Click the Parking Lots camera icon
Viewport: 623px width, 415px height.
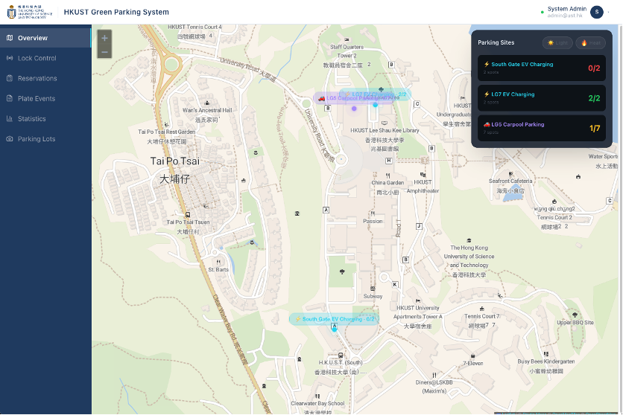pos(10,139)
